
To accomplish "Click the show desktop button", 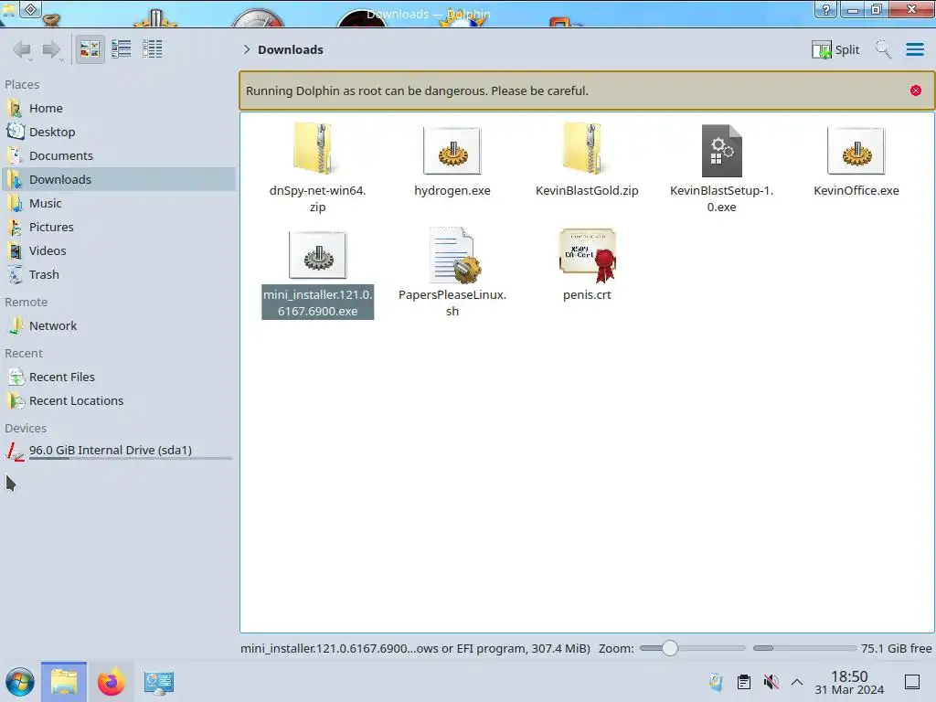I will coord(912,682).
